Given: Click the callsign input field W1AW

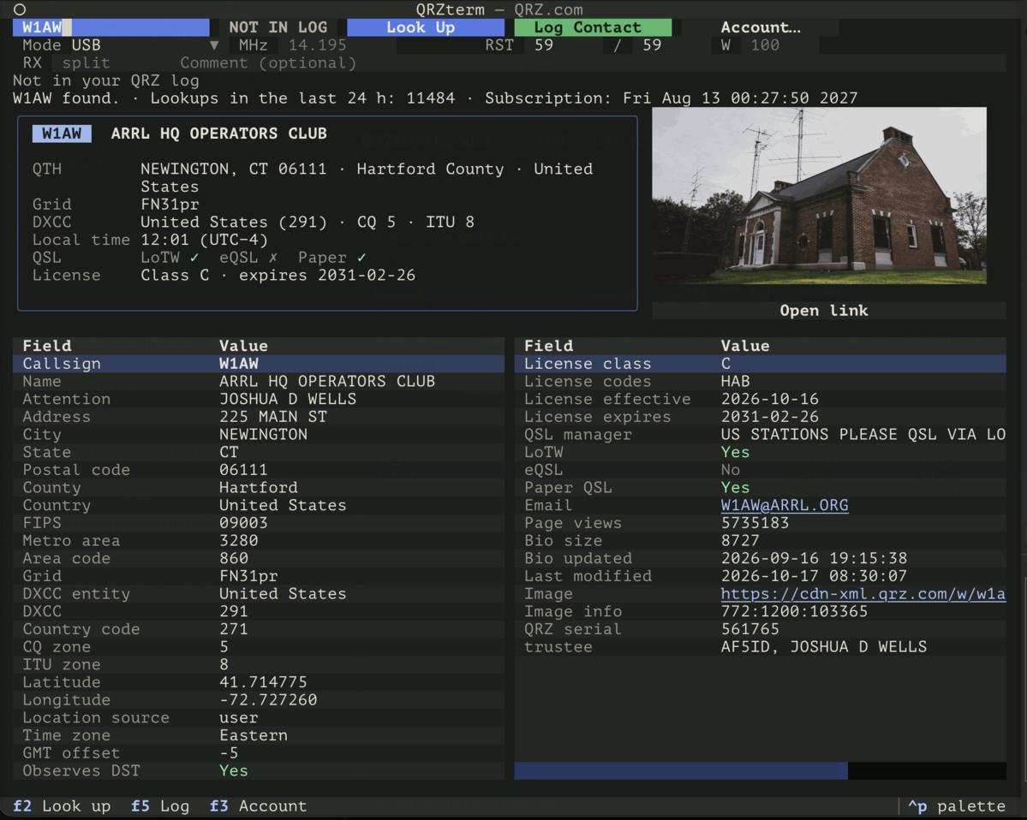Looking at the screenshot, I should pyautogui.click(x=111, y=27).
